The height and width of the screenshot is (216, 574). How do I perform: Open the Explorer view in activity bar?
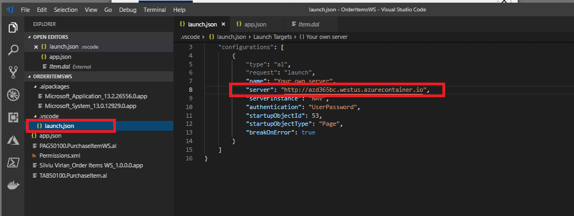(x=13, y=28)
